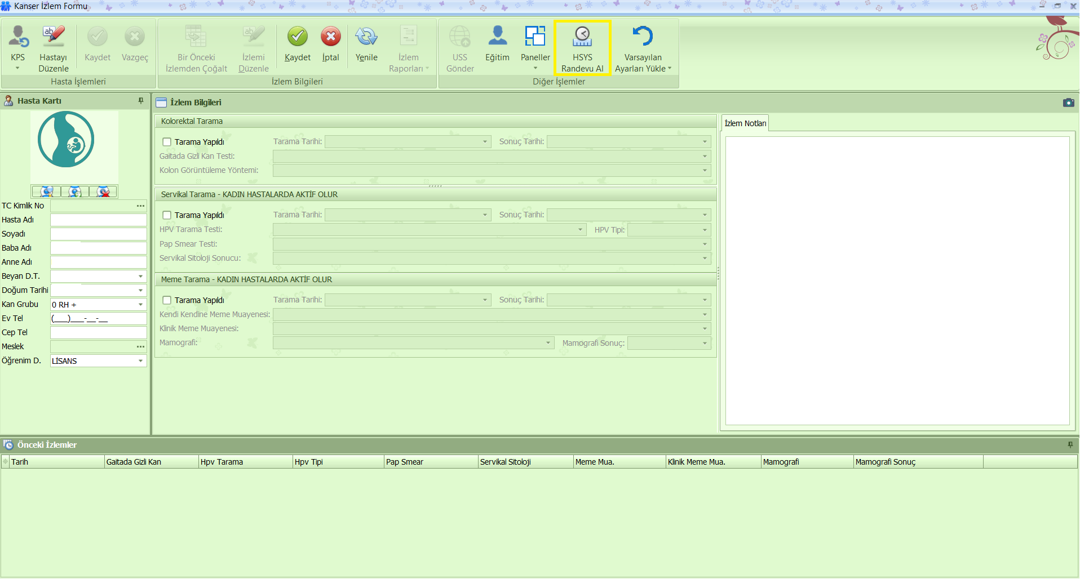1080x579 pixels.
Task: Click the KPS patient lookup icon
Action: coord(18,37)
